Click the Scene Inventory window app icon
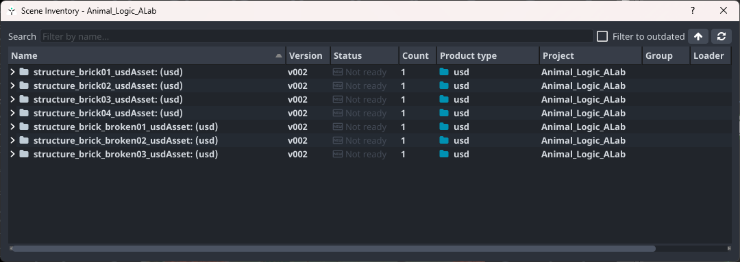Screen dimensions: 740x262 (x=12, y=11)
